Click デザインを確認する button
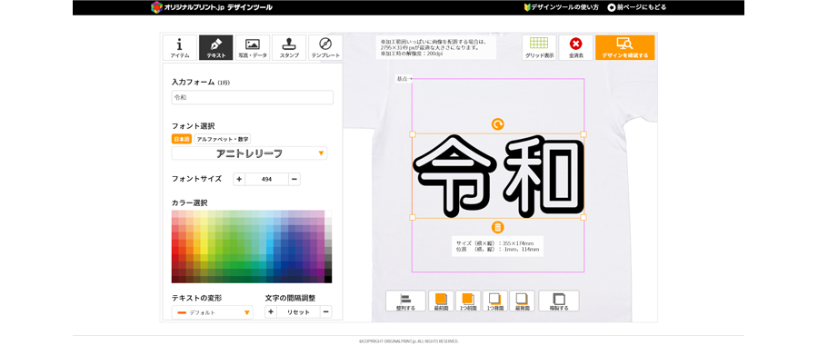Screen dimensions: 818x355 [x=625, y=47]
